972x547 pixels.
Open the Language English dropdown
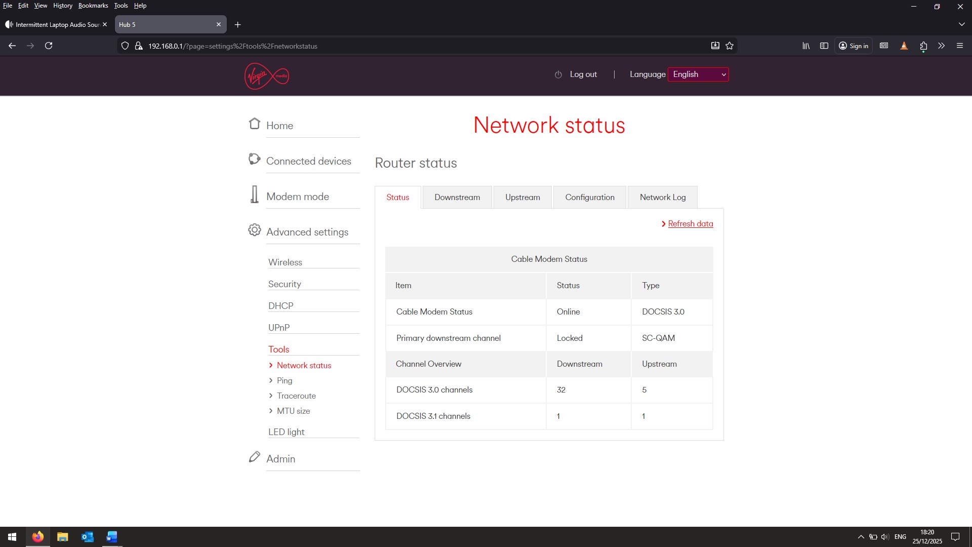coord(698,74)
